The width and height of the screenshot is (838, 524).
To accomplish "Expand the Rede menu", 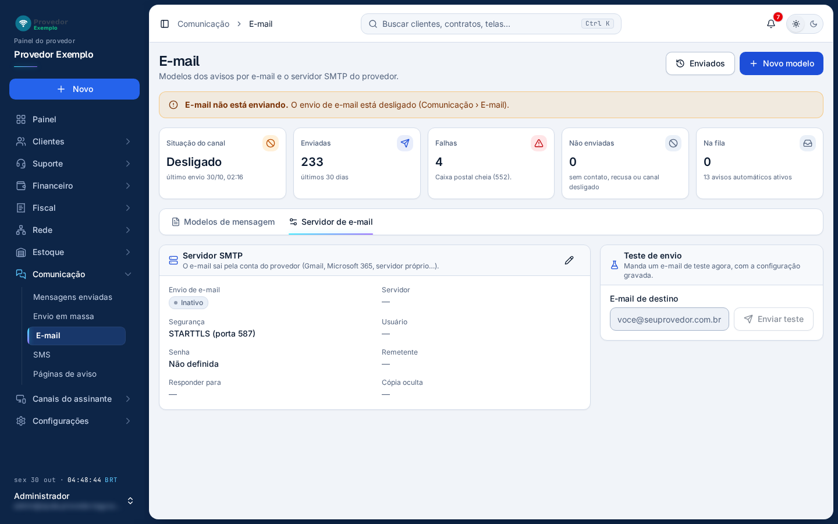I will 74,230.
